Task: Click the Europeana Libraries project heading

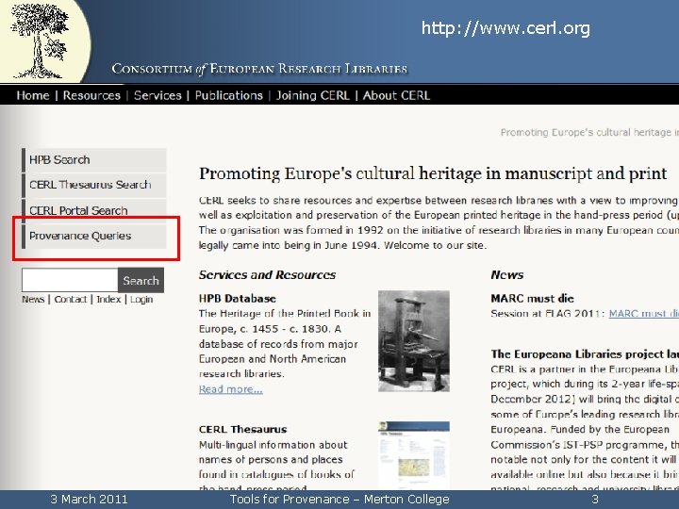Action: (585, 354)
